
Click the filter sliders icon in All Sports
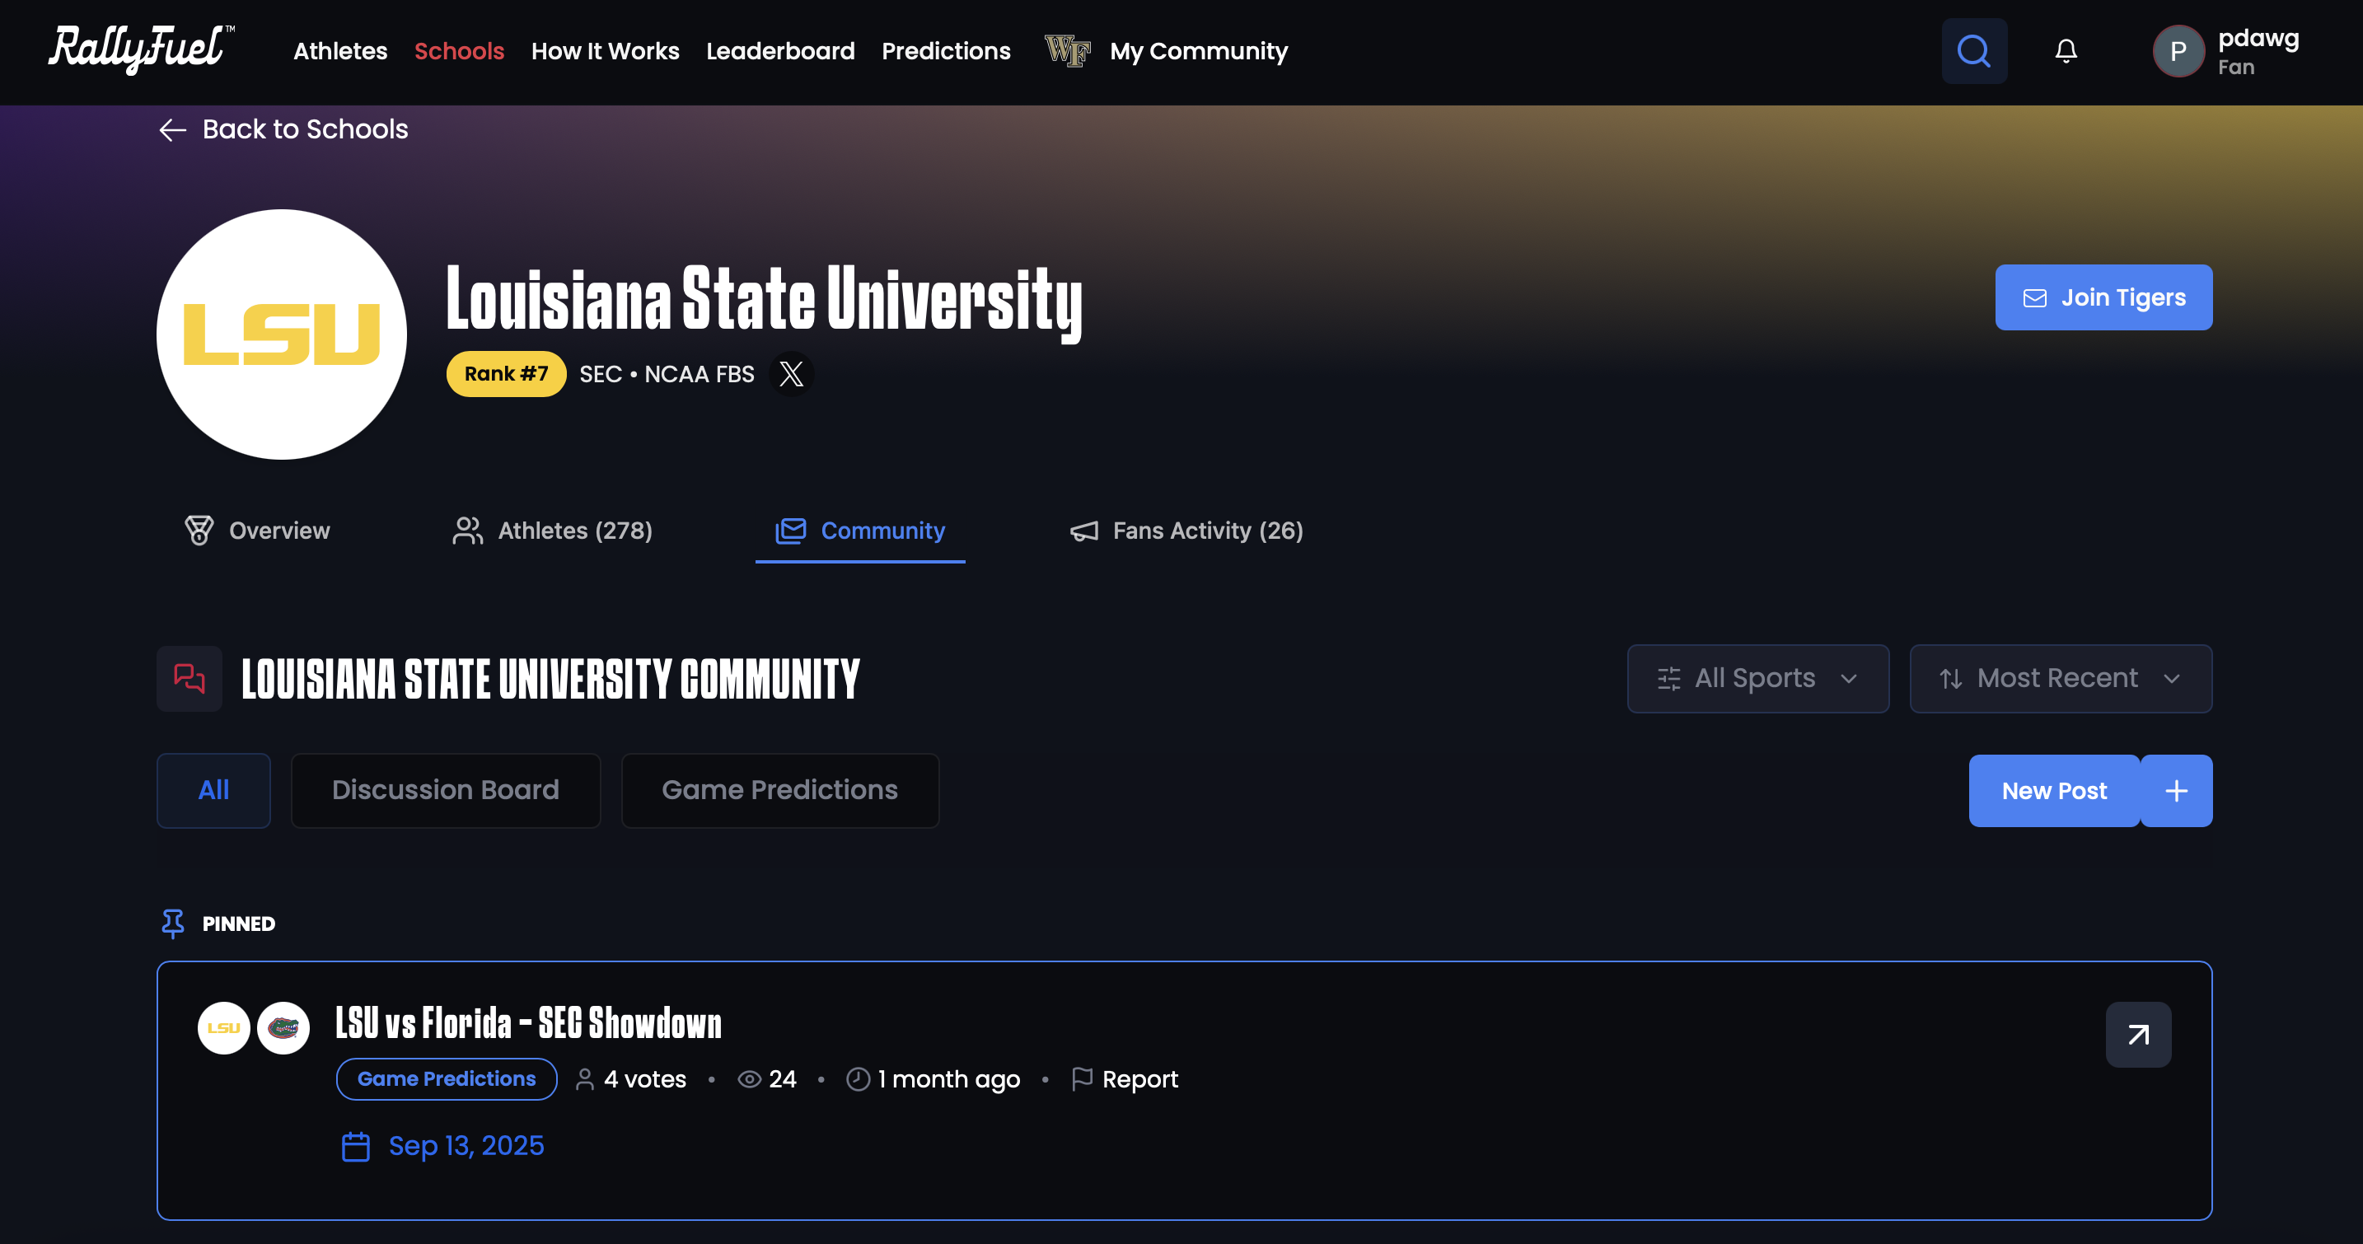(1669, 679)
